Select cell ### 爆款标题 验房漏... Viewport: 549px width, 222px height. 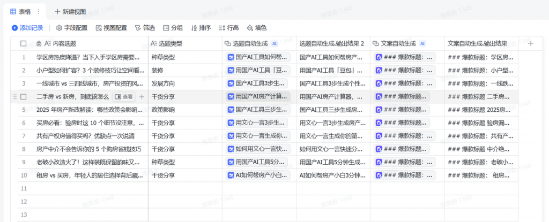pyautogui.click(x=481, y=123)
